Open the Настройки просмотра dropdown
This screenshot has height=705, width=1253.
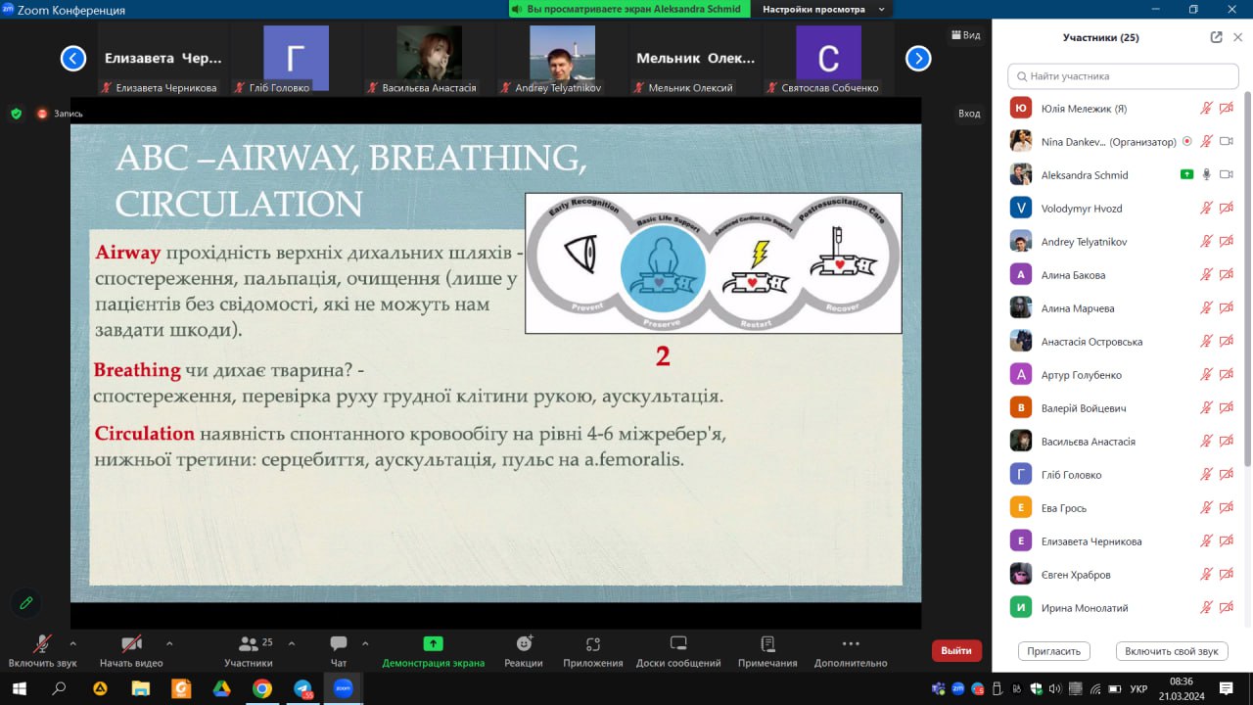pos(825,9)
